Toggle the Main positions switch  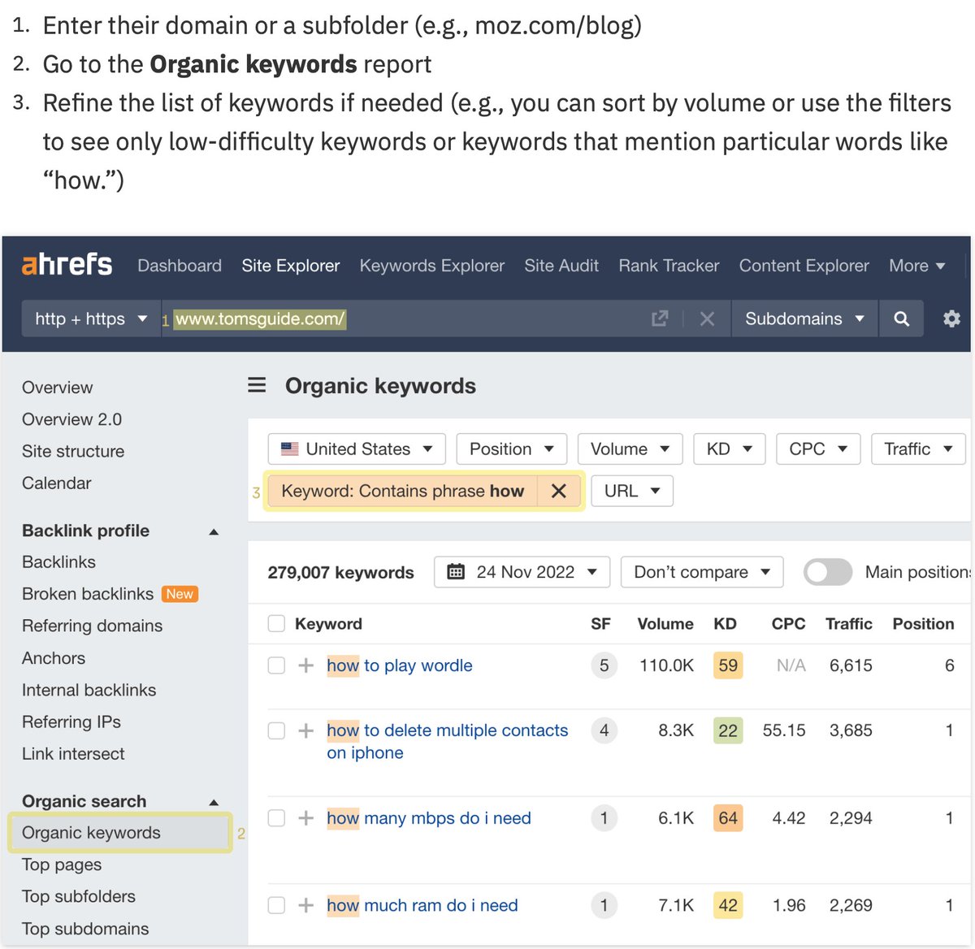[827, 572]
